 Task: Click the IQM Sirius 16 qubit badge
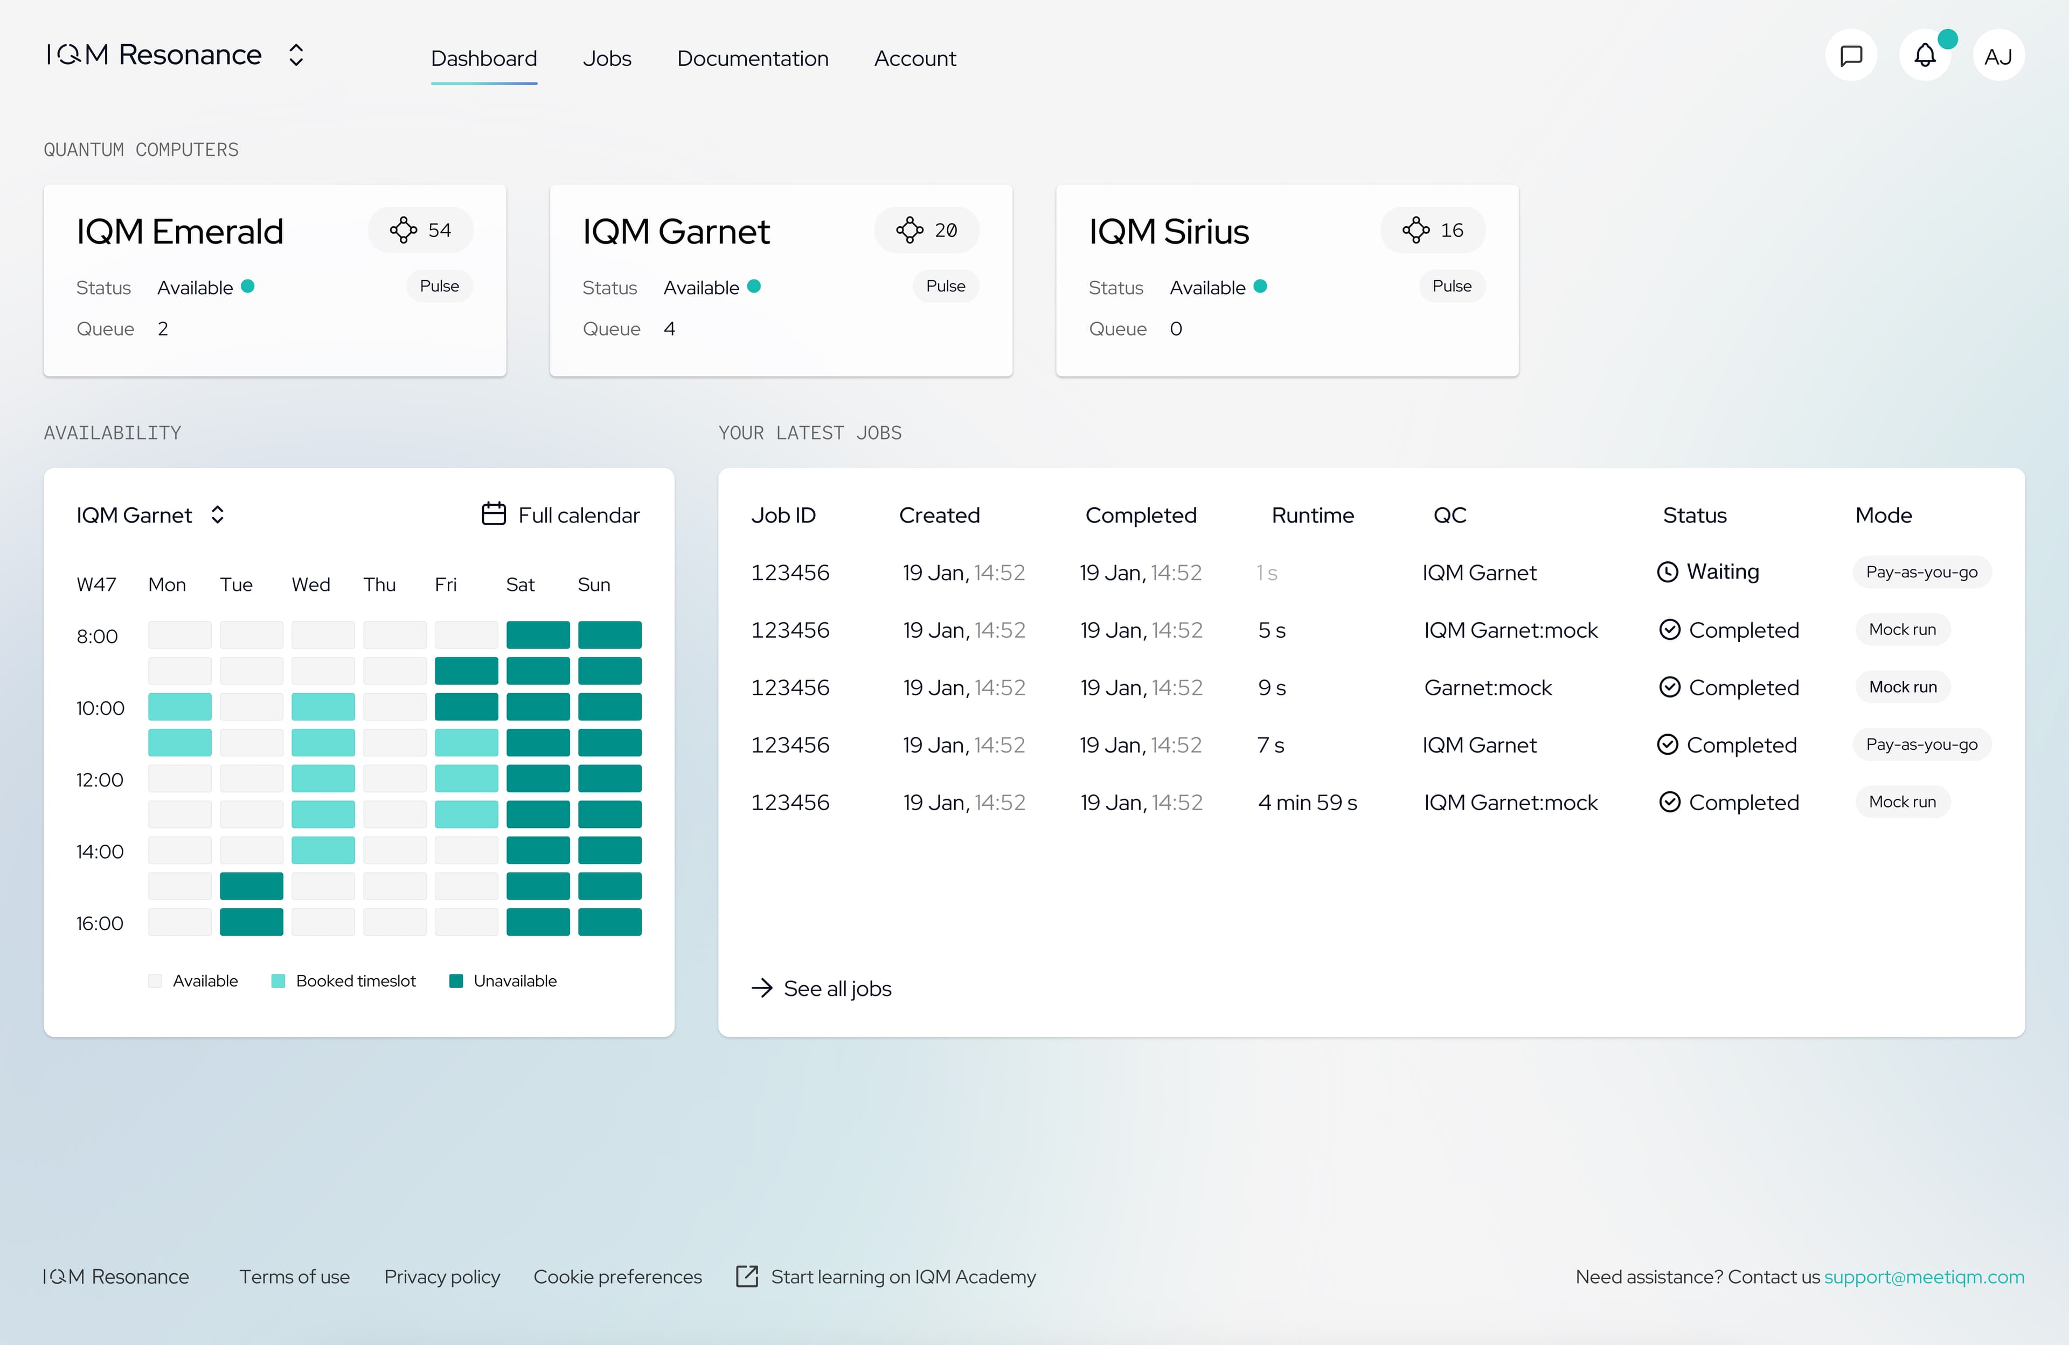(x=1433, y=230)
